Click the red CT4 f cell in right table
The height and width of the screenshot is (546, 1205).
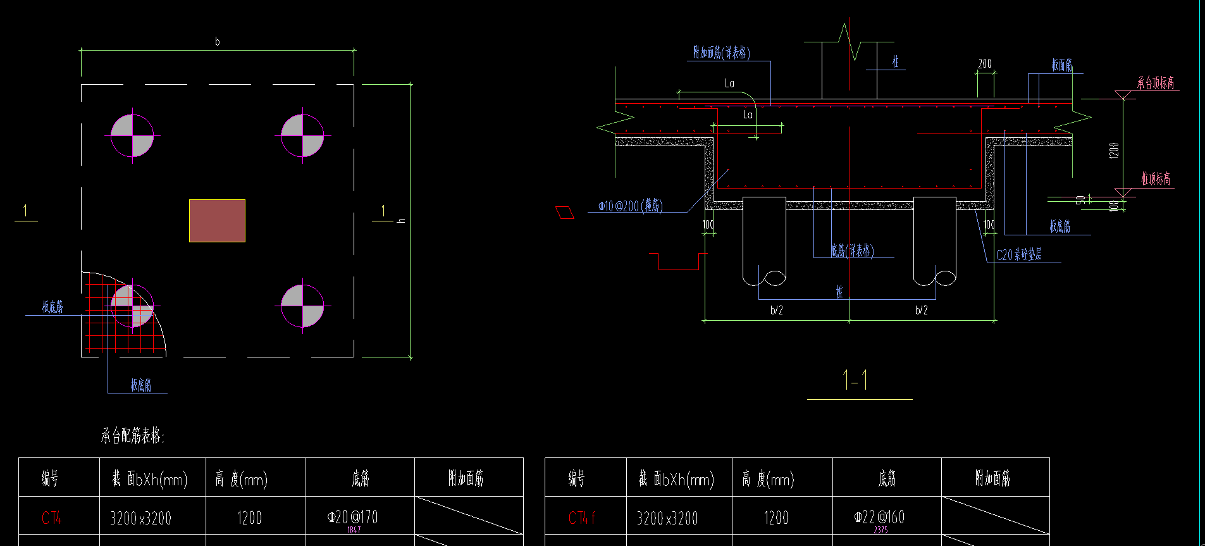582,518
